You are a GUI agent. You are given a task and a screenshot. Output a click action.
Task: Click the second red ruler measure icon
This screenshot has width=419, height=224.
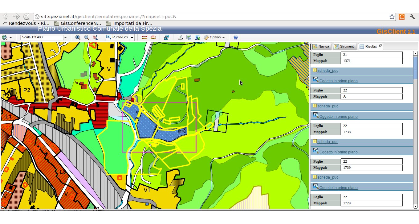(153, 37)
